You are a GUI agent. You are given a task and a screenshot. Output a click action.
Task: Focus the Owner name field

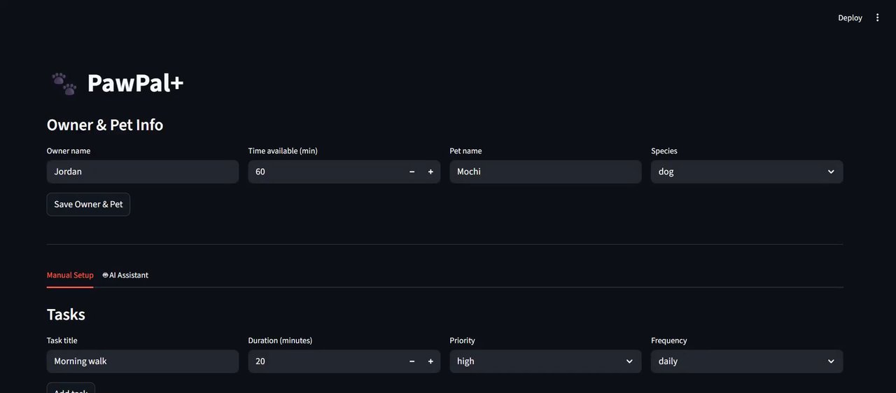142,172
